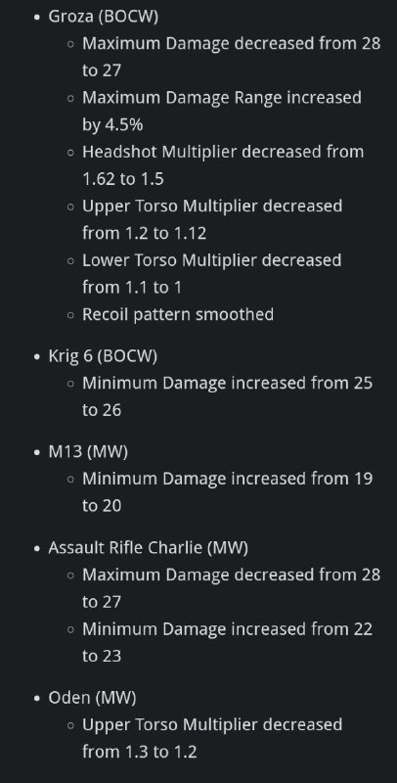Click the Groza (BOCW) heading
The height and width of the screenshot is (783, 397).
coord(104,17)
